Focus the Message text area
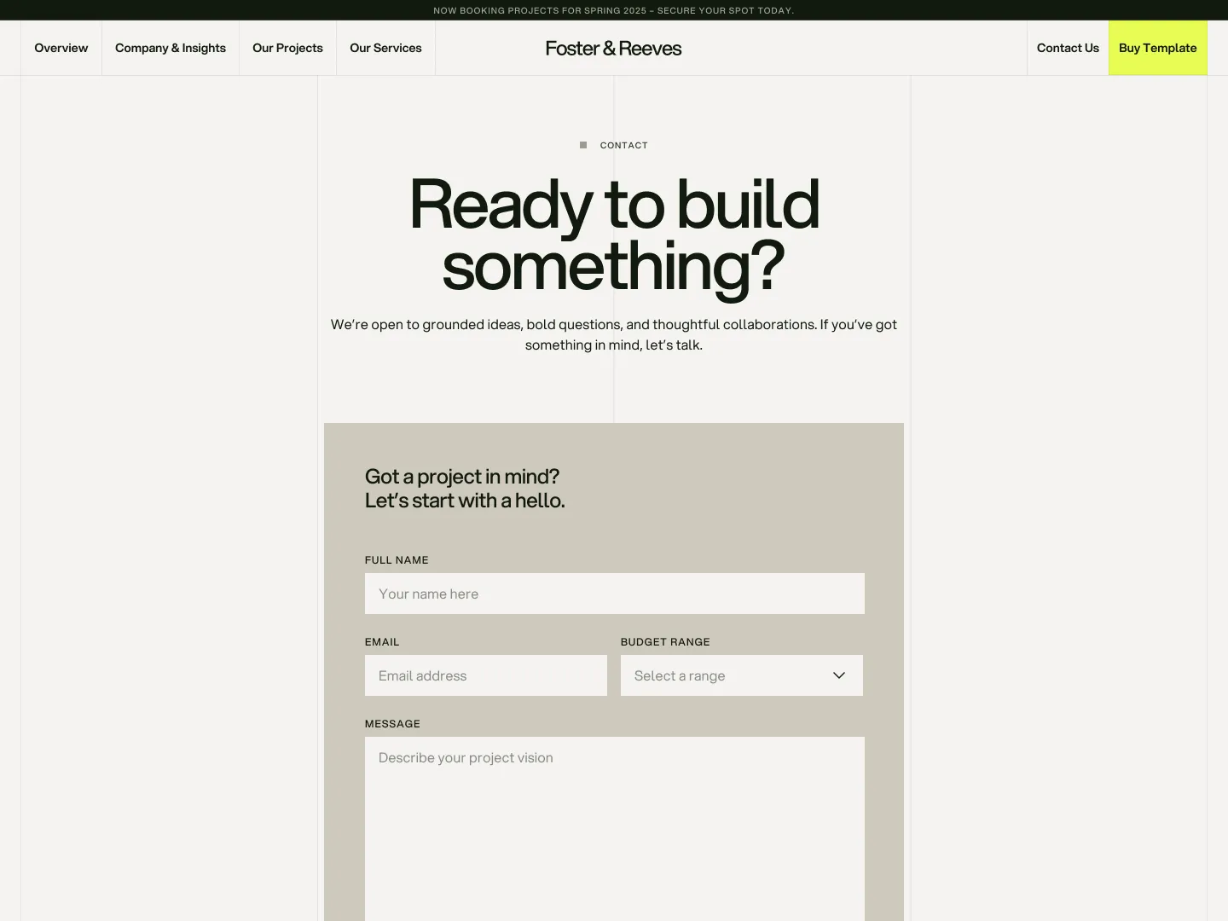 tap(615, 829)
